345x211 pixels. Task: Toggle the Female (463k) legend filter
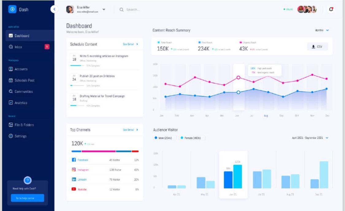[192, 138]
